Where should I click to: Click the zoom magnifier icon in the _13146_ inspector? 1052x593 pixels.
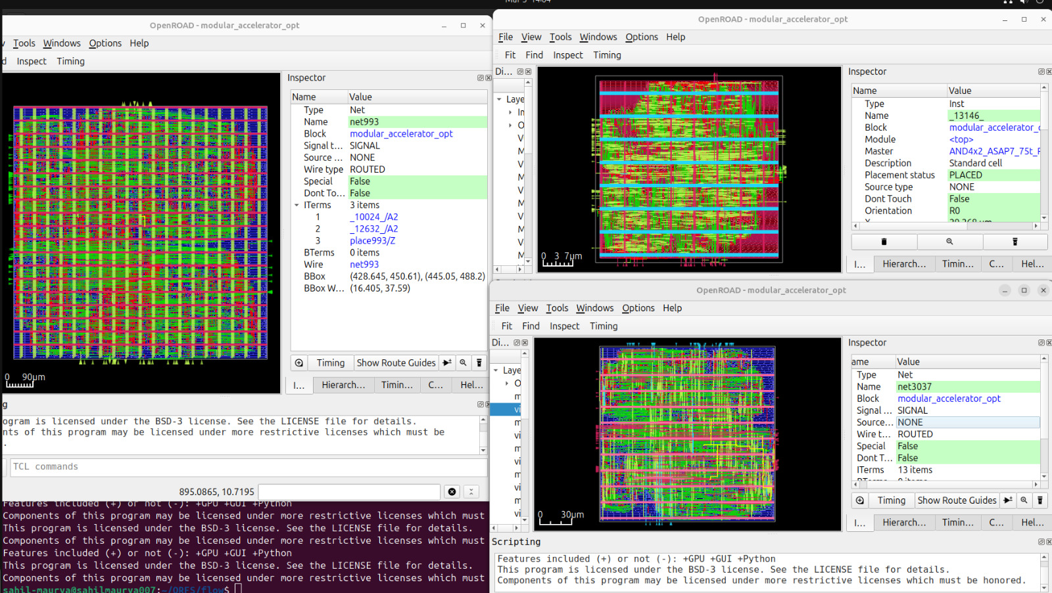pos(949,242)
